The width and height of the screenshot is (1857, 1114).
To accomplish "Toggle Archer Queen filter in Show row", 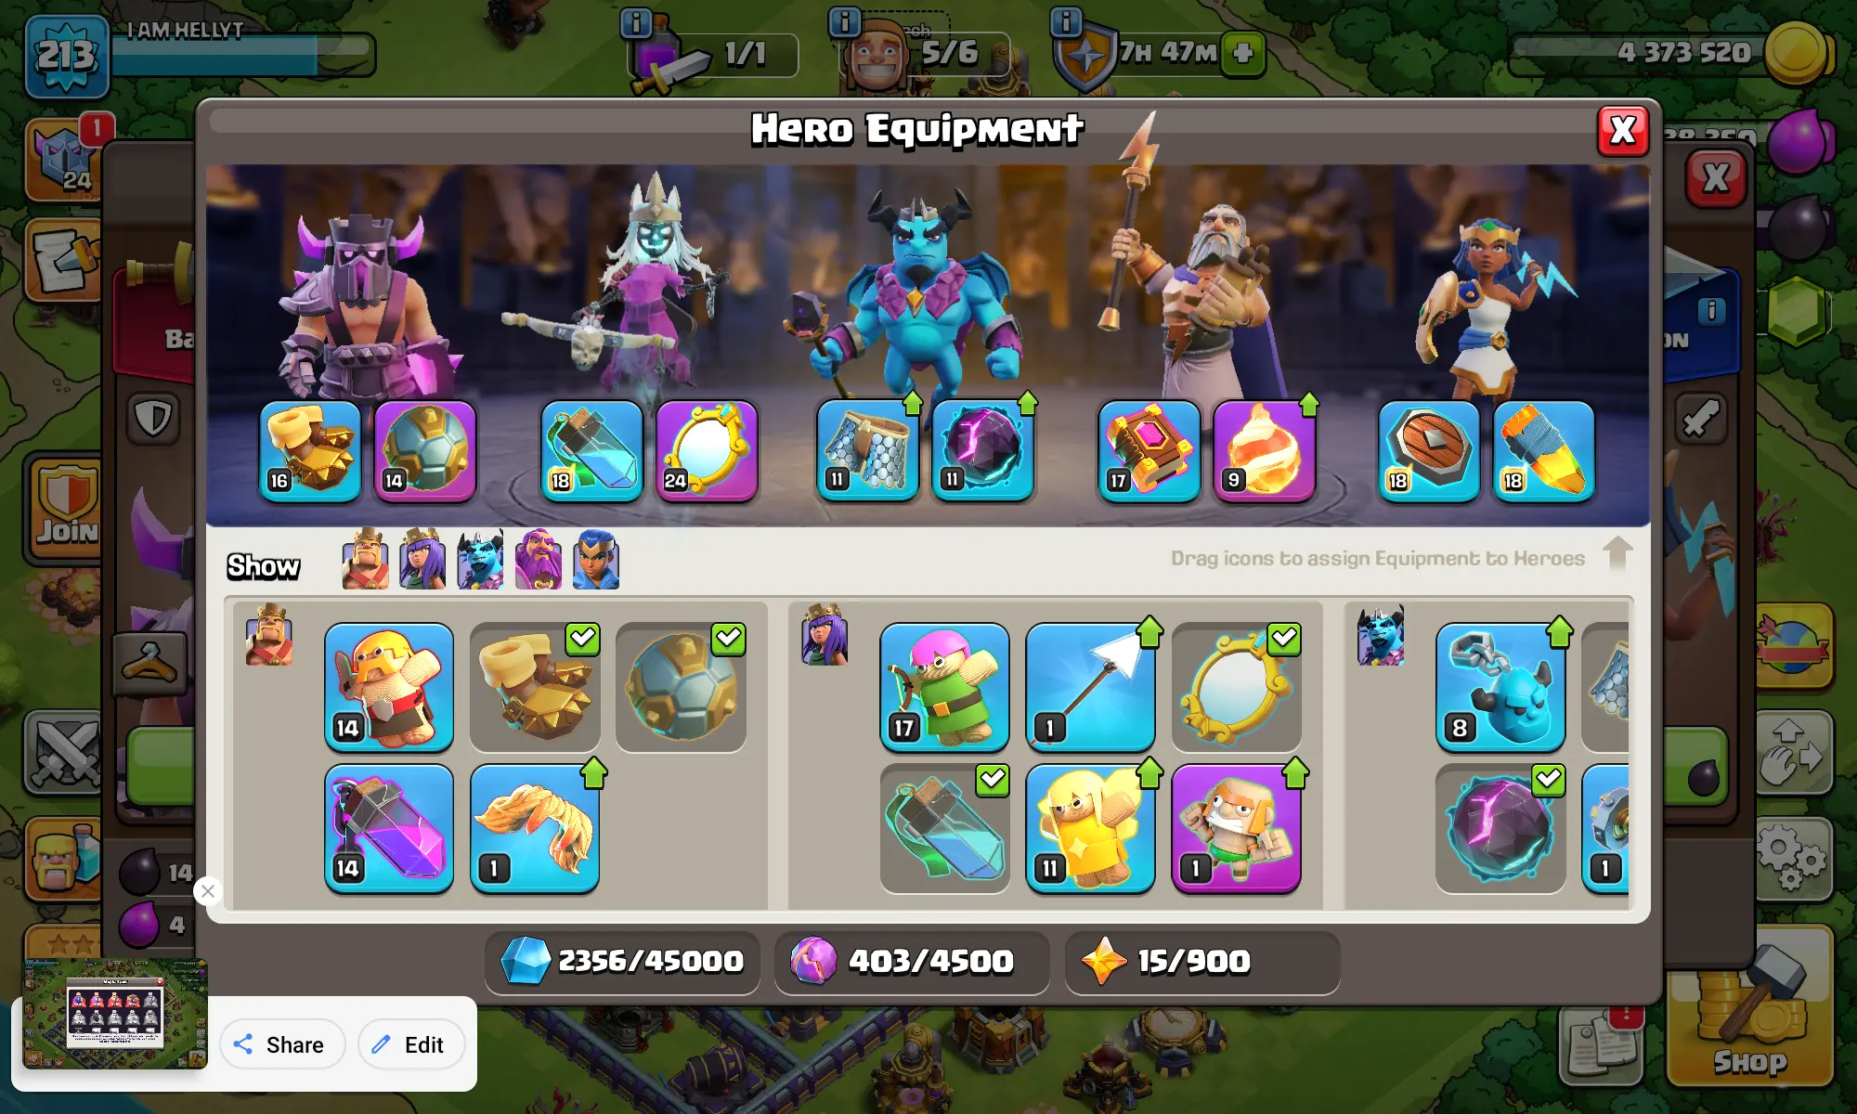I will 422,560.
